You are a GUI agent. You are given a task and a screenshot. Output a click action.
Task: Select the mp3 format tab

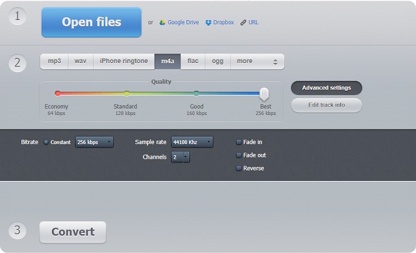(54, 61)
